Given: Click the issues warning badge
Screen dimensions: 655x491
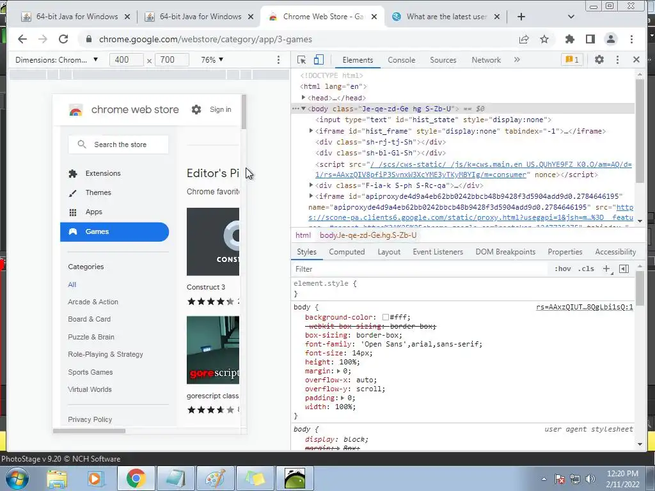Looking at the screenshot, I should point(572,59).
